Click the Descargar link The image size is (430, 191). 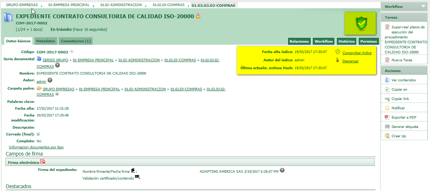(350, 61)
